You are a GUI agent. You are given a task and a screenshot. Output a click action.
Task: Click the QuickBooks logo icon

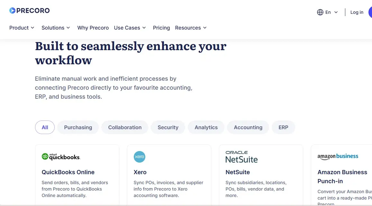61,157
